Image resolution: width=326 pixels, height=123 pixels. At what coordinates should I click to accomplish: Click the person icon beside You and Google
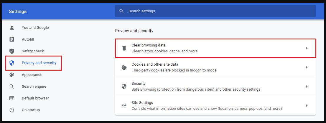(12, 28)
